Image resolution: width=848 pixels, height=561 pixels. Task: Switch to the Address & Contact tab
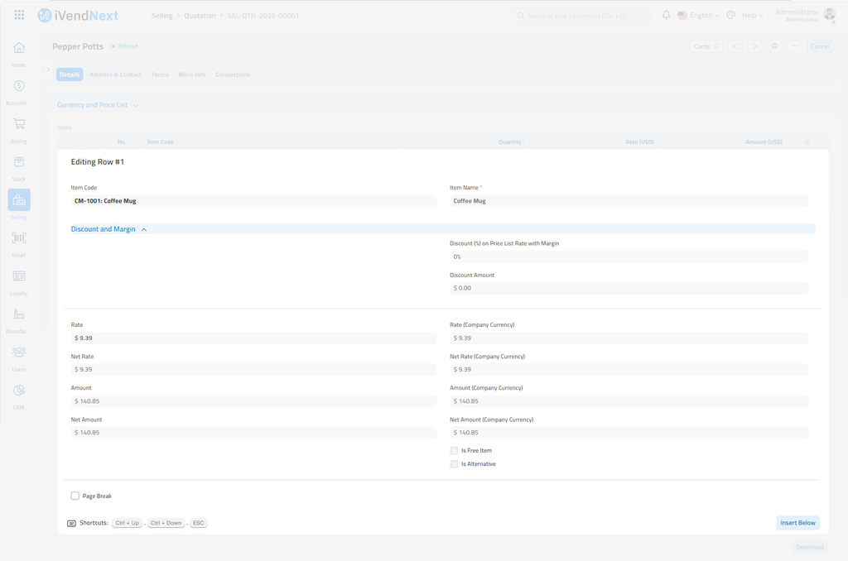pyautogui.click(x=115, y=74)
